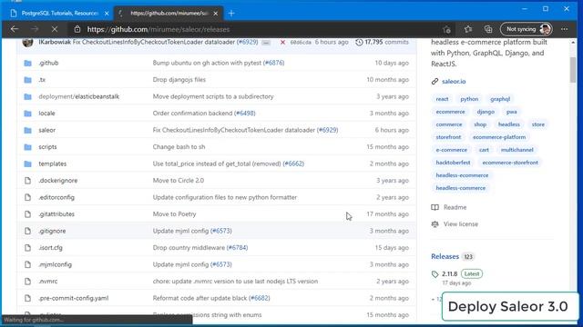The image size is (583, 327).
Task: Click the failed status X icon on the latest commit
Action: tap(282, 43)
